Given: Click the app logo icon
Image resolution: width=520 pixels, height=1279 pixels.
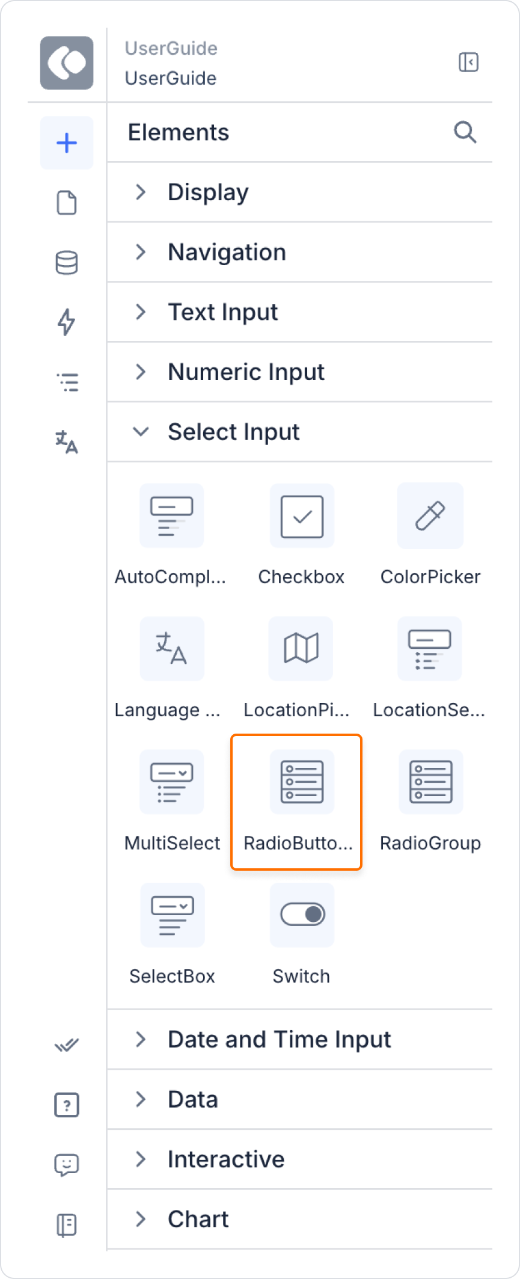Looking at the screenshot, I should click(67, 63).
